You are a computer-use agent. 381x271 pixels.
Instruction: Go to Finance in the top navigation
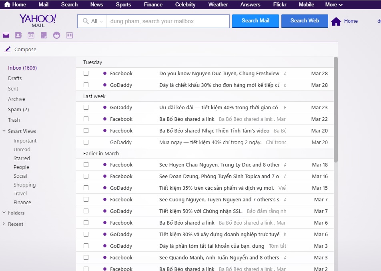tap(153, 5)
